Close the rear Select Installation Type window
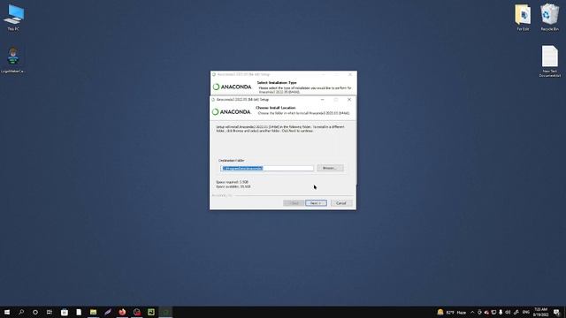Viewport: 566px width, 318px height. coord(350,74)
